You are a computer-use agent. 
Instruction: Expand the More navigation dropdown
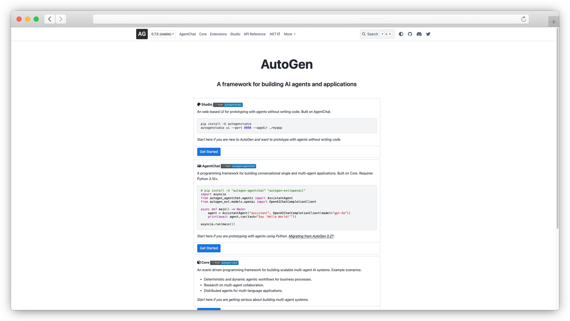coord(290,34)
